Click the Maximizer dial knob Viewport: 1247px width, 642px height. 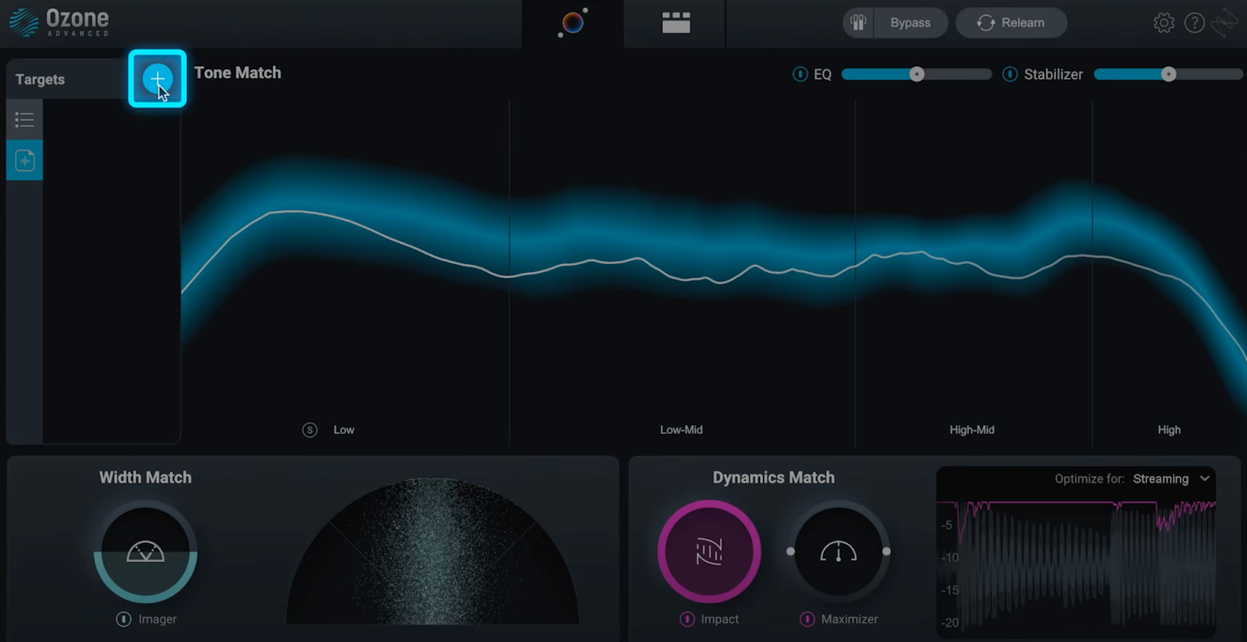[x=839, y=552]
